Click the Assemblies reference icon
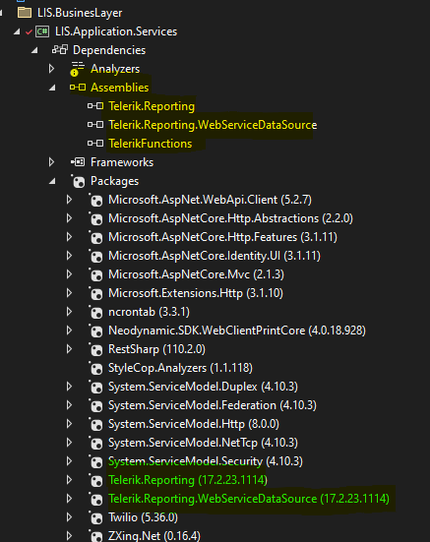 (78, 88)
